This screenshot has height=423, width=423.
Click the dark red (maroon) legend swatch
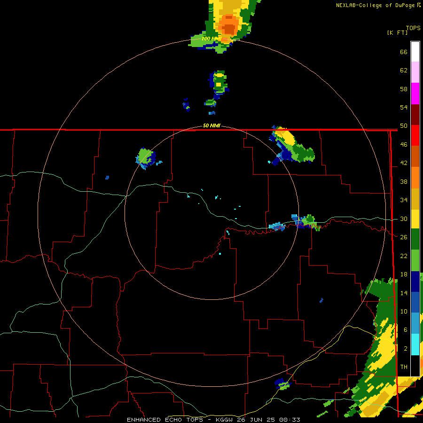point(415,114)
